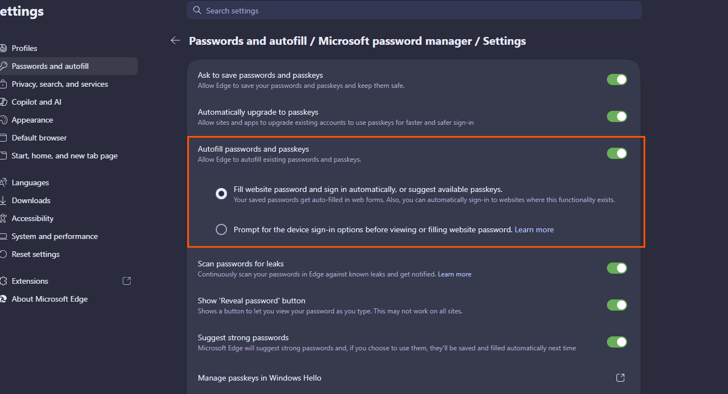Disable Scan passwords for leaks

(x=617, y=268)
